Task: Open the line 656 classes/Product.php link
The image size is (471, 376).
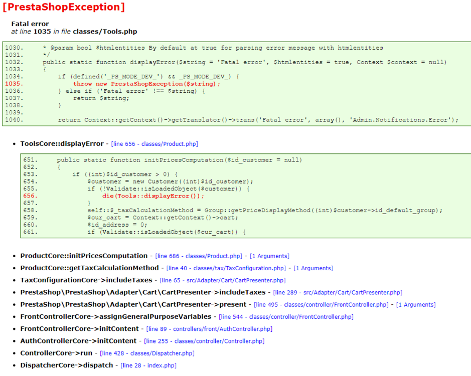Action: pos(154,144)
